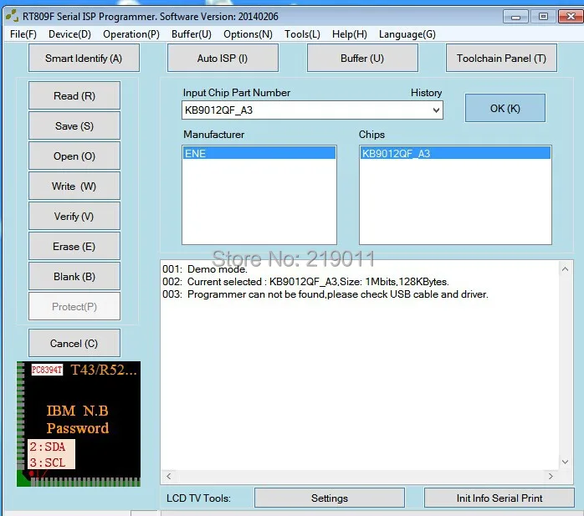The height and width of the screenshot is (516, 584).
Task: Click the IBM N.B Password chip image
Action: [x=79, y=424]
